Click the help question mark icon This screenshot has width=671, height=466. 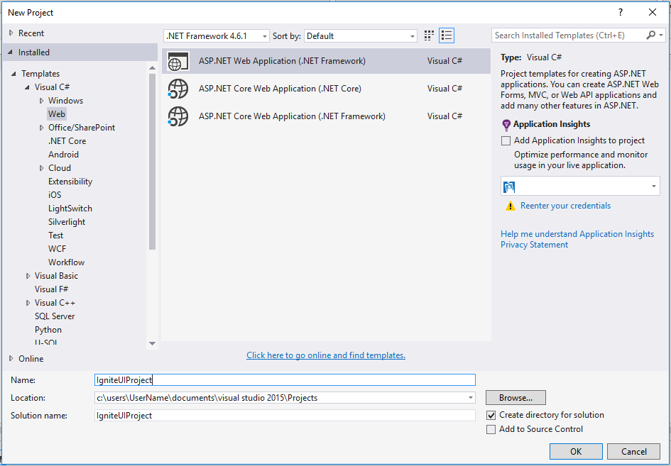(x=621, y=12)
